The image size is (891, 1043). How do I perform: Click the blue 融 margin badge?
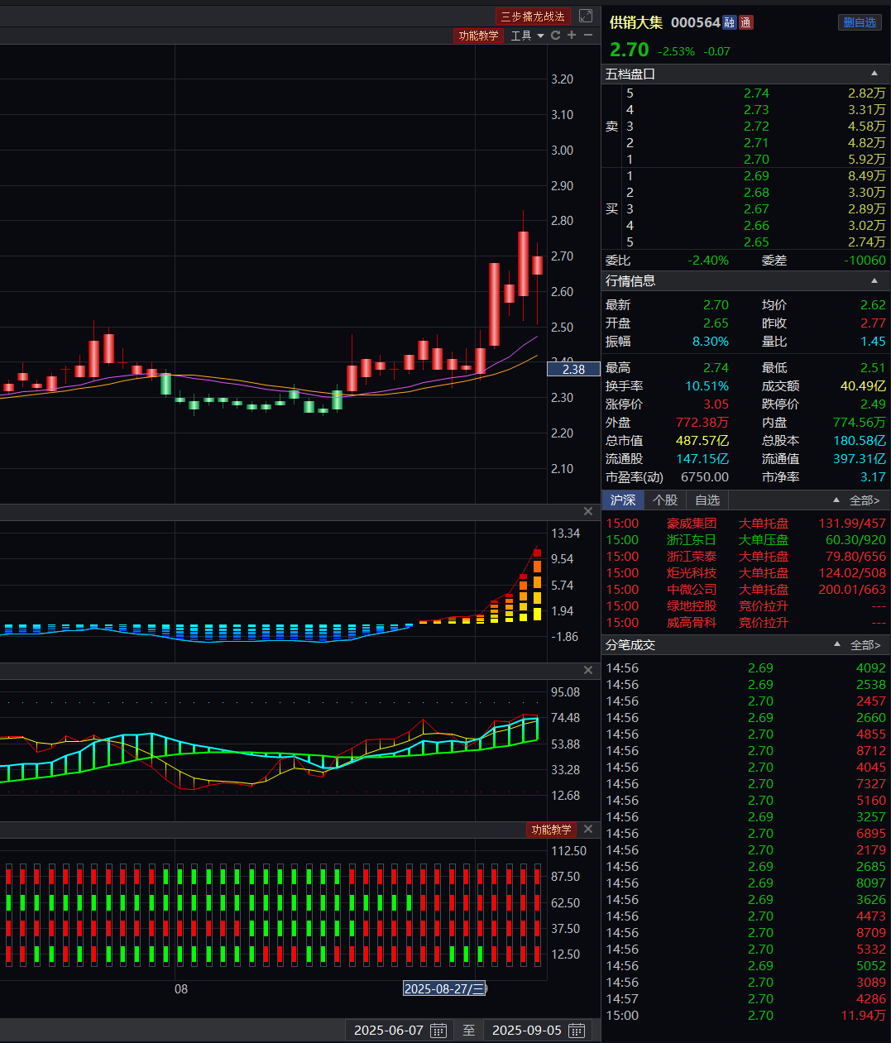pos(729,22)
